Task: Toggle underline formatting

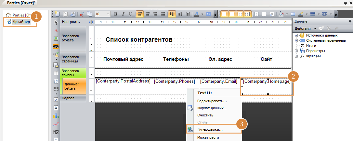Action: (x=131, y=14)
